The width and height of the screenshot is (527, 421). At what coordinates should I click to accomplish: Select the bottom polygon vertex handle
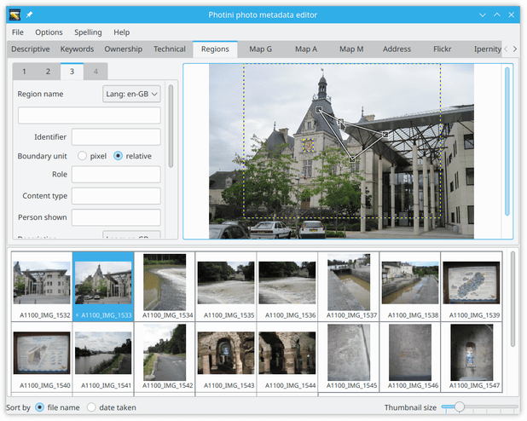point(352,159)
